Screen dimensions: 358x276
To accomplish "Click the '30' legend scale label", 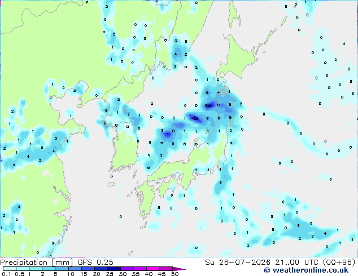I will pyautogui.click(x=123, y=274).
